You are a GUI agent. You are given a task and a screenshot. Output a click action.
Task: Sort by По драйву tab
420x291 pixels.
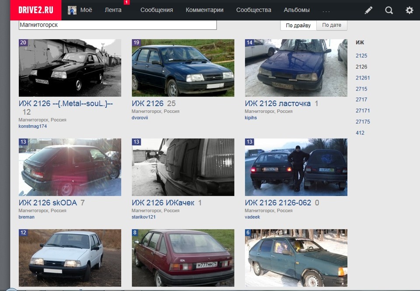pos(298,25)
